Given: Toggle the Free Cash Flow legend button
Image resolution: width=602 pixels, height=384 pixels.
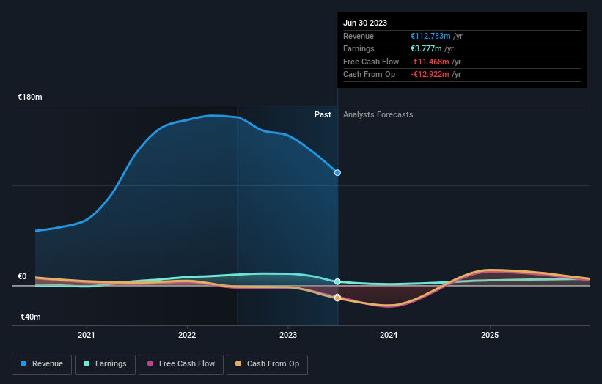Looking at the screenshot, I should 181,364.
